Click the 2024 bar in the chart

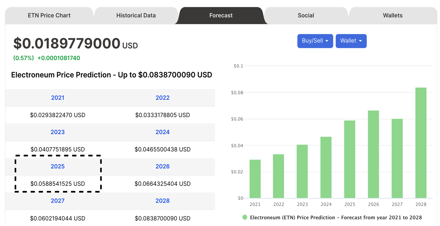pos(326,168)
